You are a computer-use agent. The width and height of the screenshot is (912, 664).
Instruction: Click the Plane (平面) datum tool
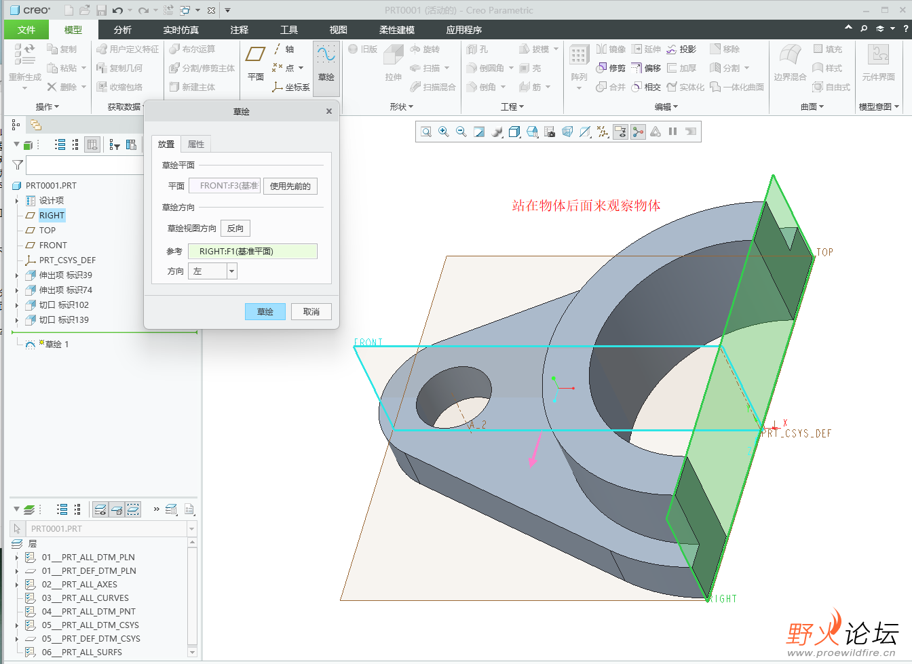pyautogui.click(x=256, y=62)
